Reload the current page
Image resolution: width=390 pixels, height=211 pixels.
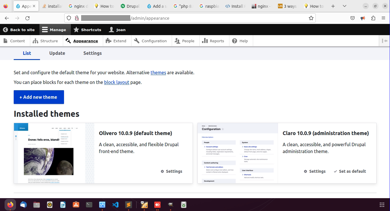point(27,18)
